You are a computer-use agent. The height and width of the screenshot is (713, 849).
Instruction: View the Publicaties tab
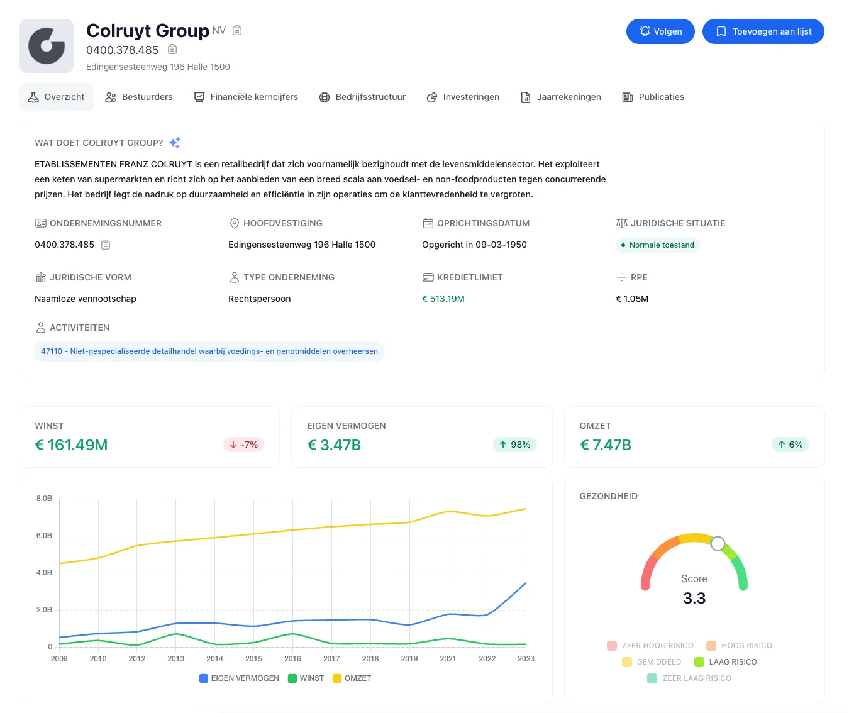click(x=653, y=97)
